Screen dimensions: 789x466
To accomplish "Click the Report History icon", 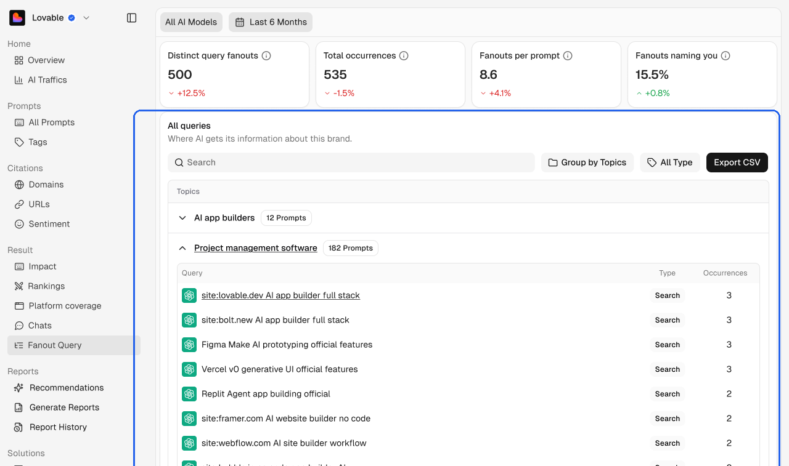I will [x=19, y=427].
